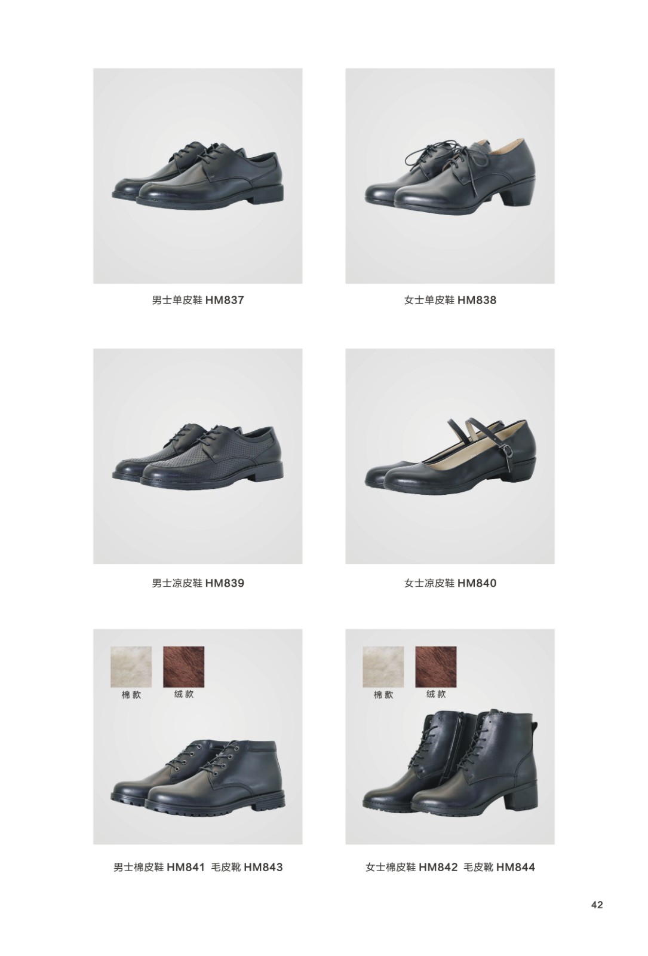Click the men's leather shoe HM837 image
This screenshot has height=956, width=648.
198,176
